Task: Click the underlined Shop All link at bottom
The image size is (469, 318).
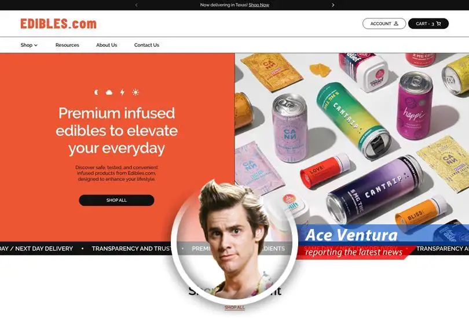Action: pos(235,307)
